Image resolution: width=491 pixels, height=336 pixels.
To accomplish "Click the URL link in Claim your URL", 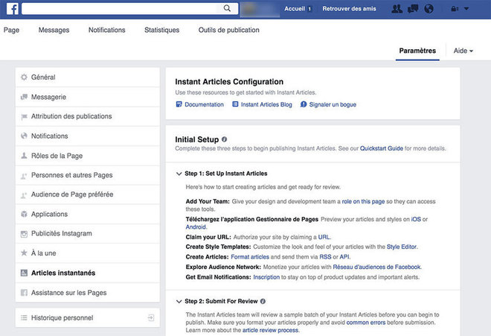I will pyautogui.click(x=324, y=237).
